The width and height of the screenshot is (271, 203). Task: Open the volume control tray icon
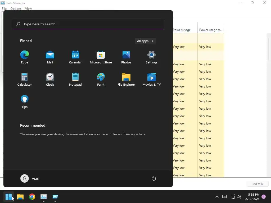[239, 197]
